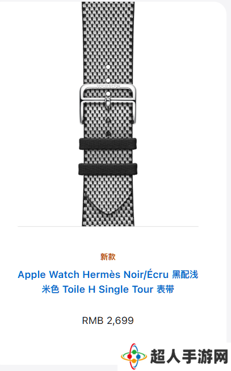Click the 网 character in the watermark
231x371 pixels.
(x=221, y=356)
